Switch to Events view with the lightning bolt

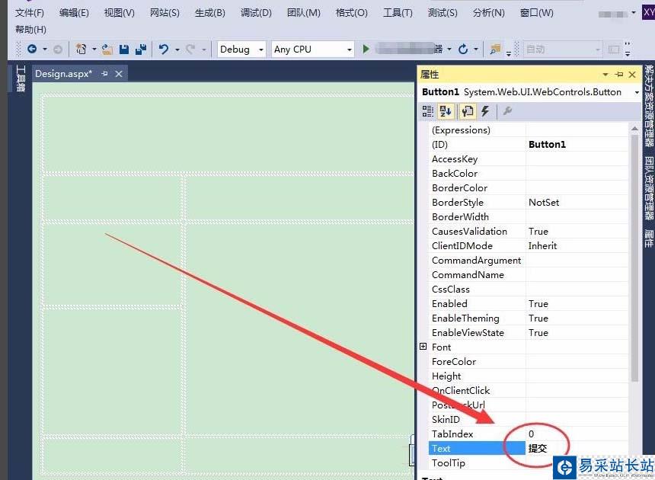click(x=485, y=111)
